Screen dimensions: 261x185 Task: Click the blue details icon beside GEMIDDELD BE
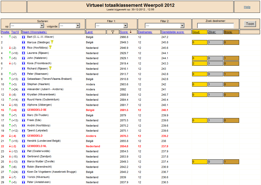[x=23, y=110]
